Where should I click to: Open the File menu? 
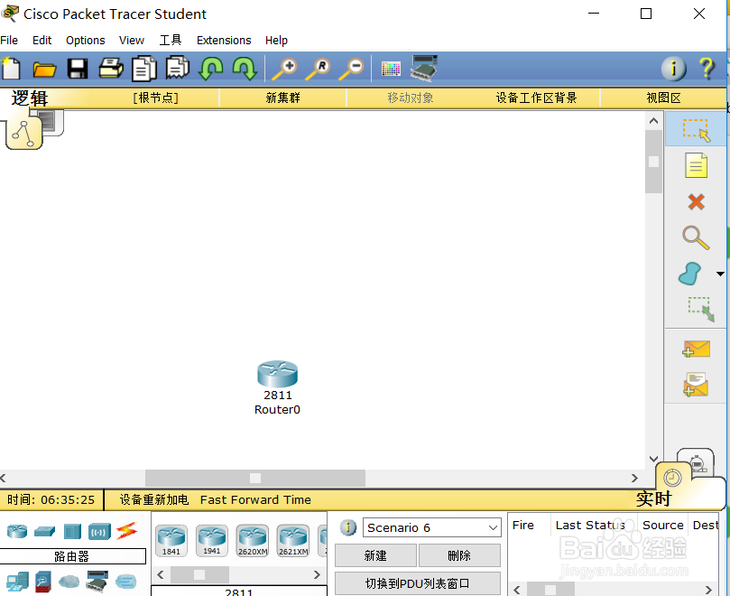[x=9, y=41]
